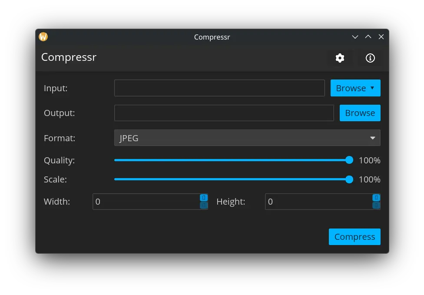The image size is (424, 295).
Task: Open the About info icon
Action: click(x=370, y=58)
